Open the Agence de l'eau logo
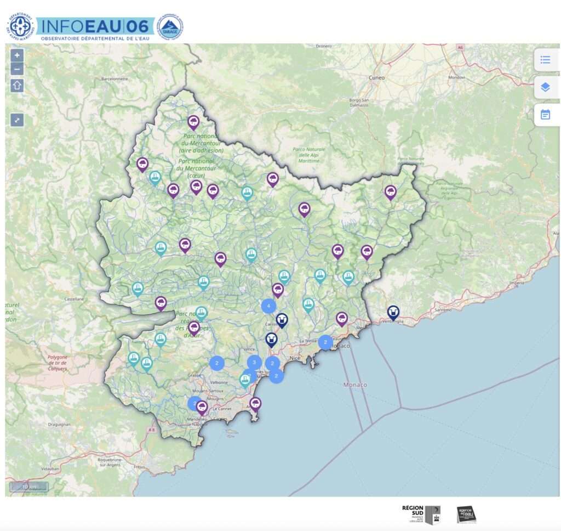 tap(466, 515)
